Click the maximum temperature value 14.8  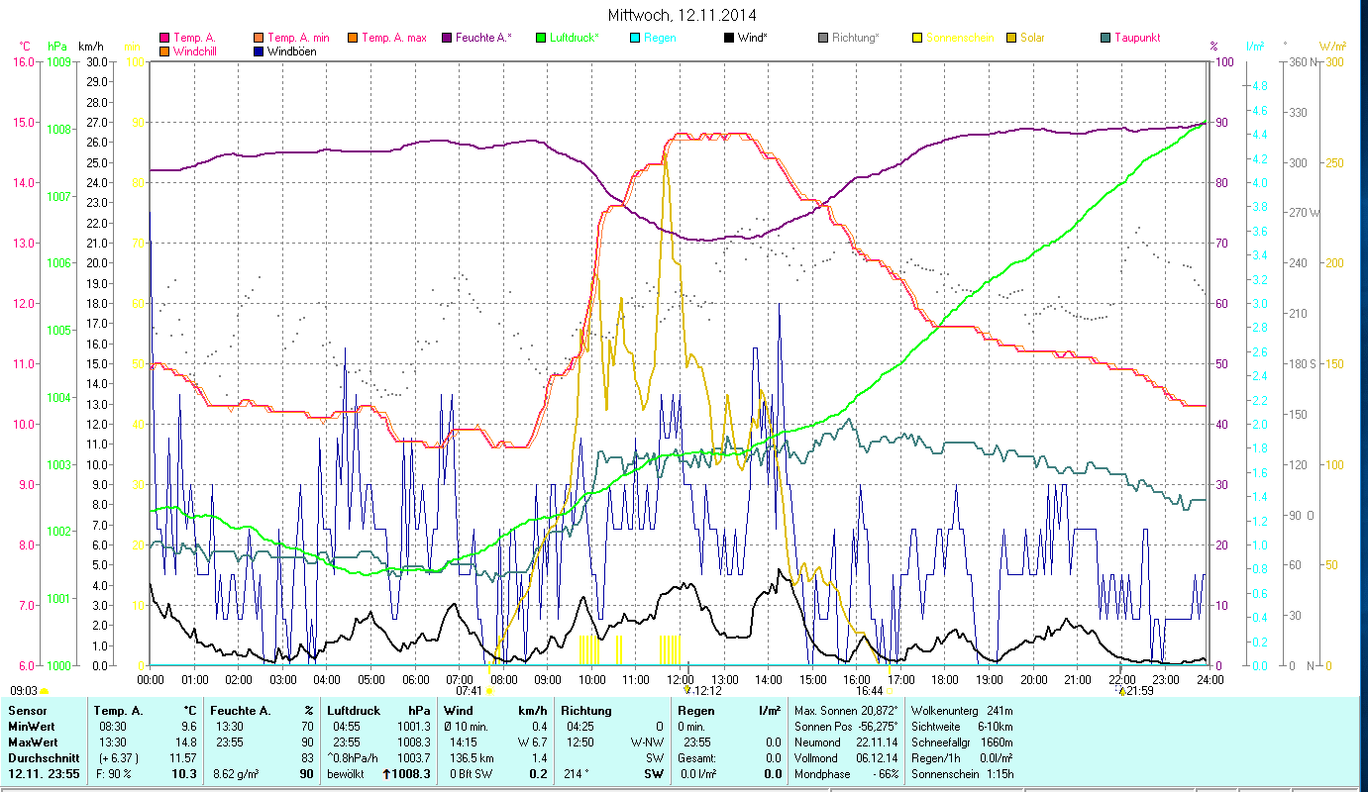click(x=184, y=742)
